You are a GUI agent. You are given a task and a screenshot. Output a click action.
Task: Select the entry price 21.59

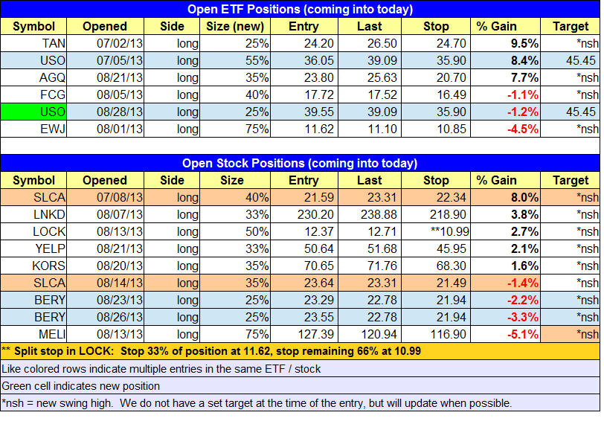click(304, 197)
